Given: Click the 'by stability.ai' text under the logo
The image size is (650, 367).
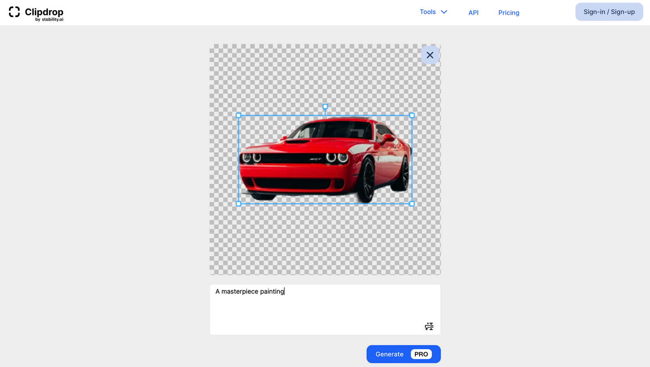Looking at the screenshot, I should coord(50,19).
